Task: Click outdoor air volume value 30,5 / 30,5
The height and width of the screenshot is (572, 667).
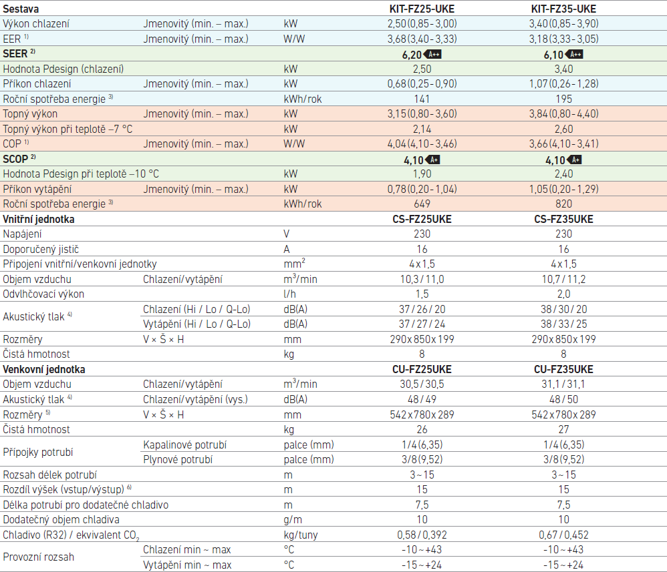Action: [x=422, y=384]
